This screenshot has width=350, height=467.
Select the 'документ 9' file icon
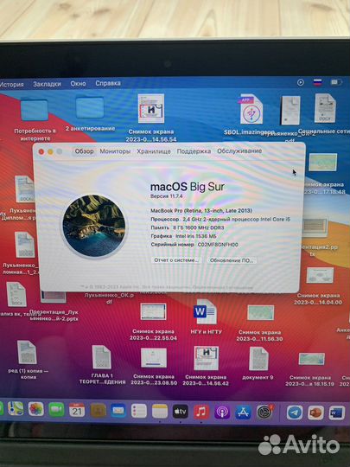[x=258, y=359]
